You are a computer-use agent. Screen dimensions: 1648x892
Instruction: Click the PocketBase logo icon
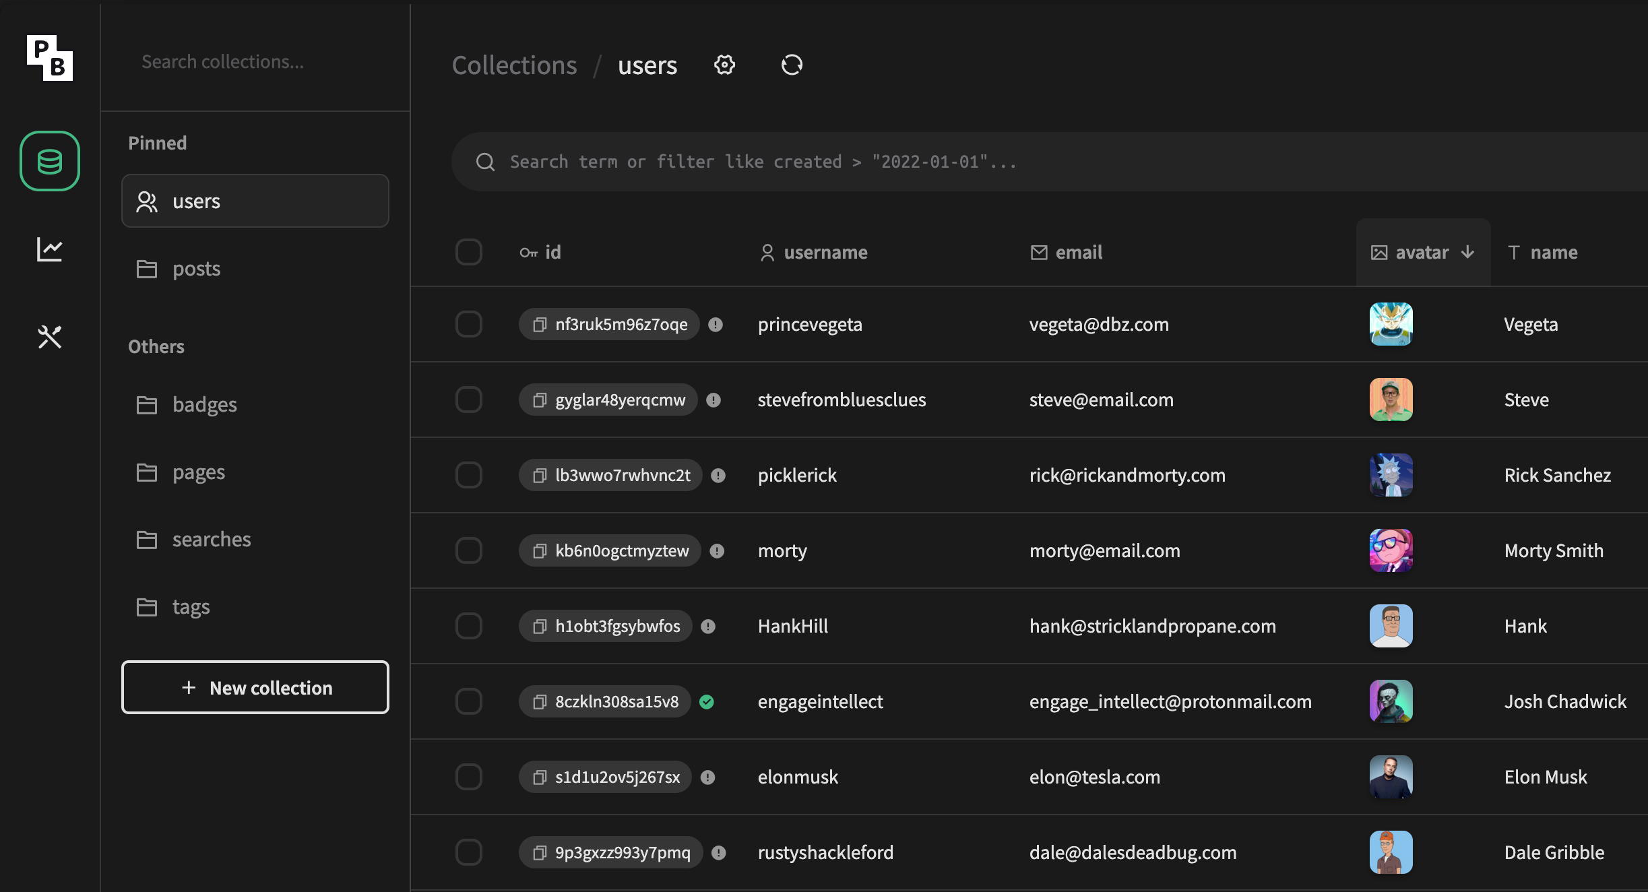[x=50, y=58]
